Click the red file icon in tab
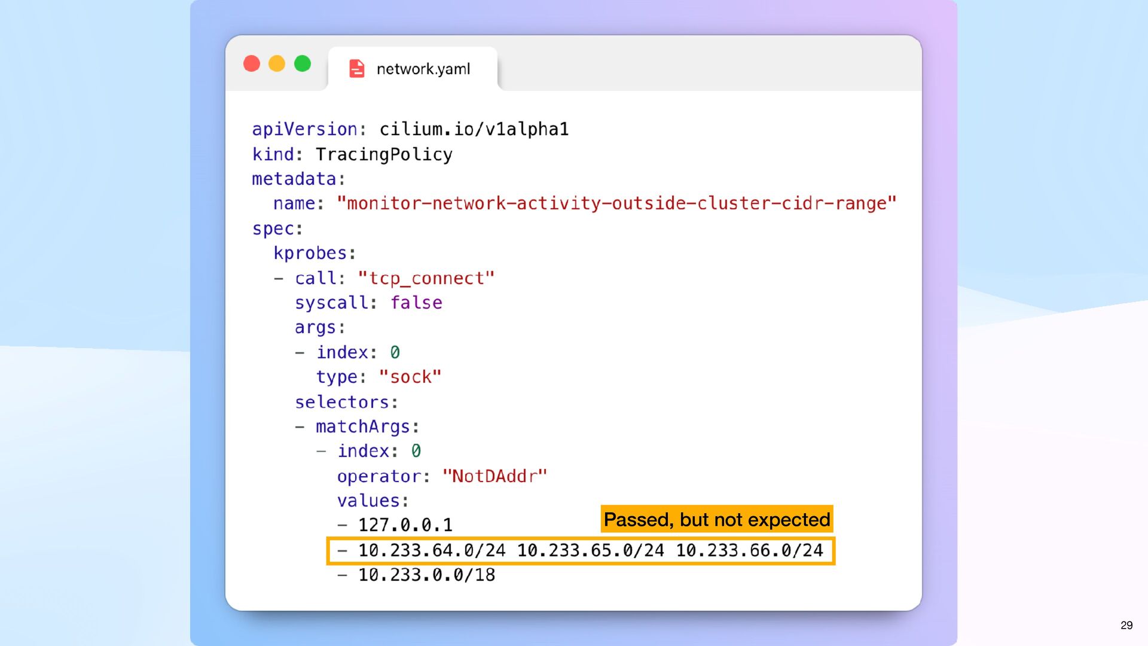Screen dimensions: 1148x646 356,69
